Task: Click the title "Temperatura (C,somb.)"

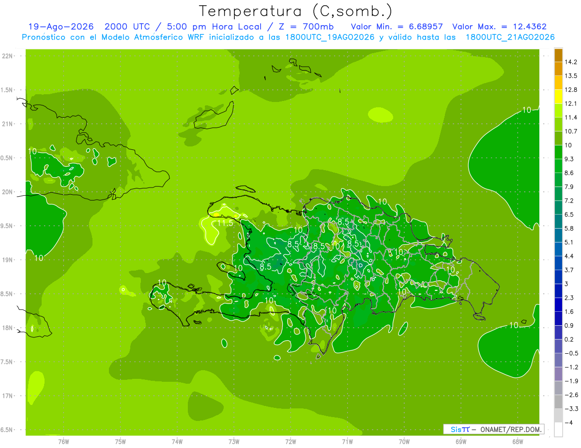Action: tap(296, 11)
